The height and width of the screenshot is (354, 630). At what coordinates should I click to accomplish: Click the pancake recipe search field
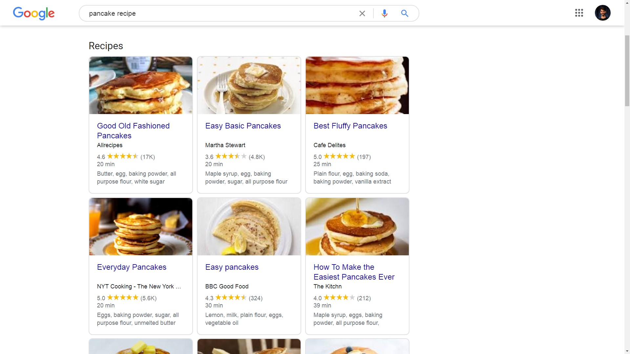[x=217, y=13]
